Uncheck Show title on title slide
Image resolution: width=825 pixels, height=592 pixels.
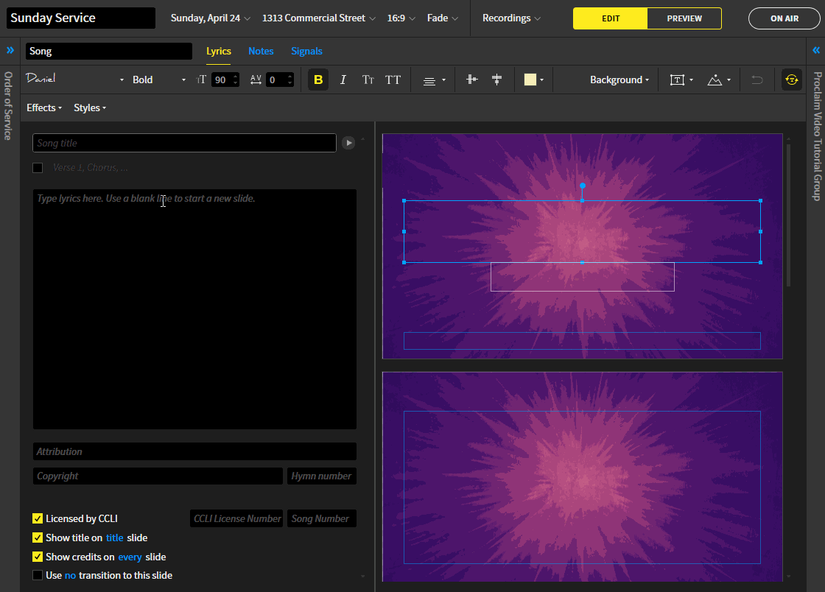point(38,538)
